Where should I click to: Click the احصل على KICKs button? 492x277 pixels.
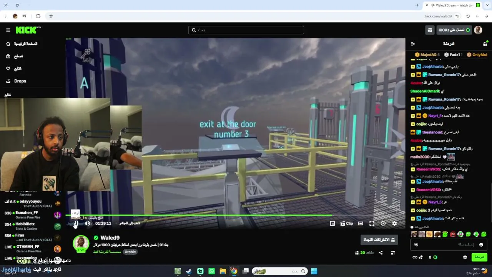(x=454, y=30)
